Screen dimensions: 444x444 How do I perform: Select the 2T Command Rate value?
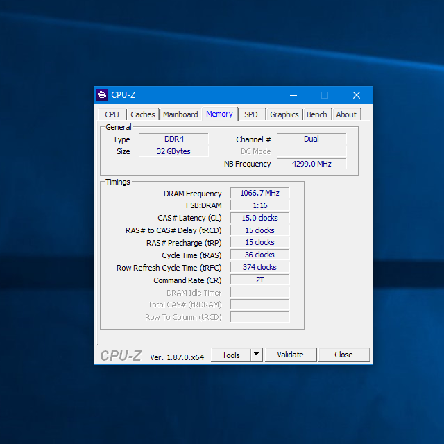point(260,280)
